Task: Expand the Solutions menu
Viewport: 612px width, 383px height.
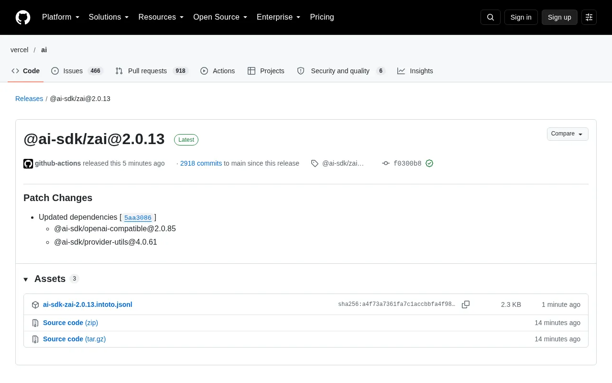Action: (109, 17)
